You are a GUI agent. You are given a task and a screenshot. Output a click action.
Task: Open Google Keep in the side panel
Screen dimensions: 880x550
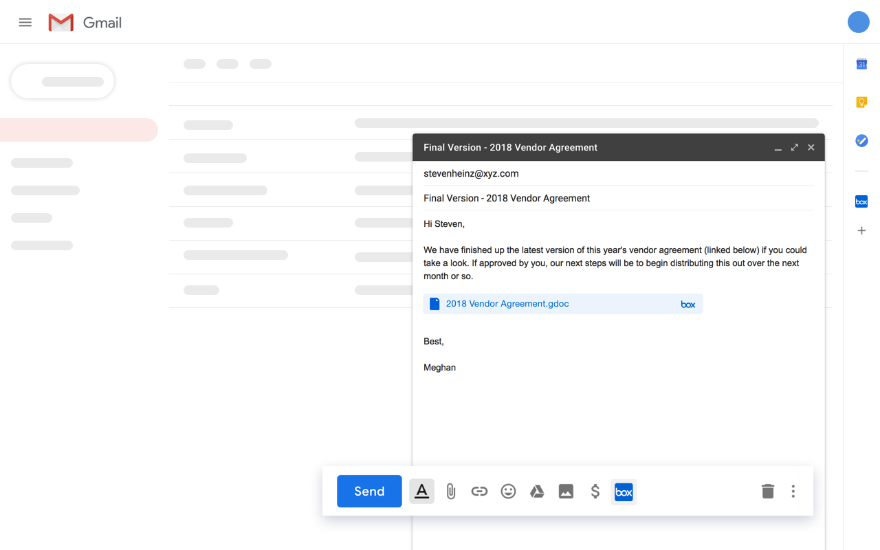(x=861, y=102)
